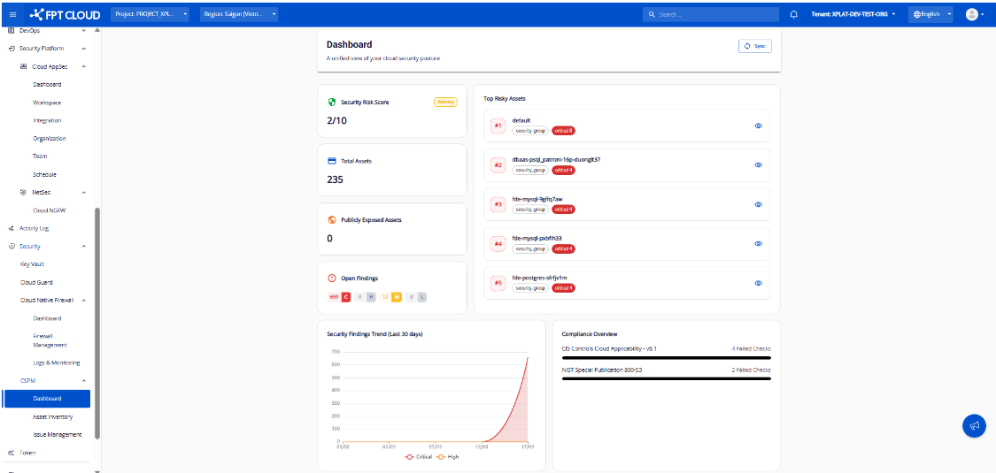Click eye icon for dbaas-psql_patroni asset
This screenshot has height=473, width=996.
(x=758, y=164)
